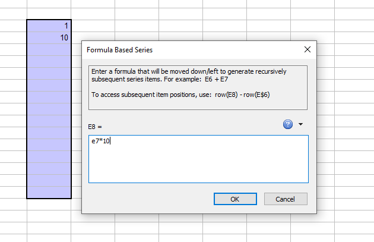Click the blue question mark help icon

coord(288,124)
